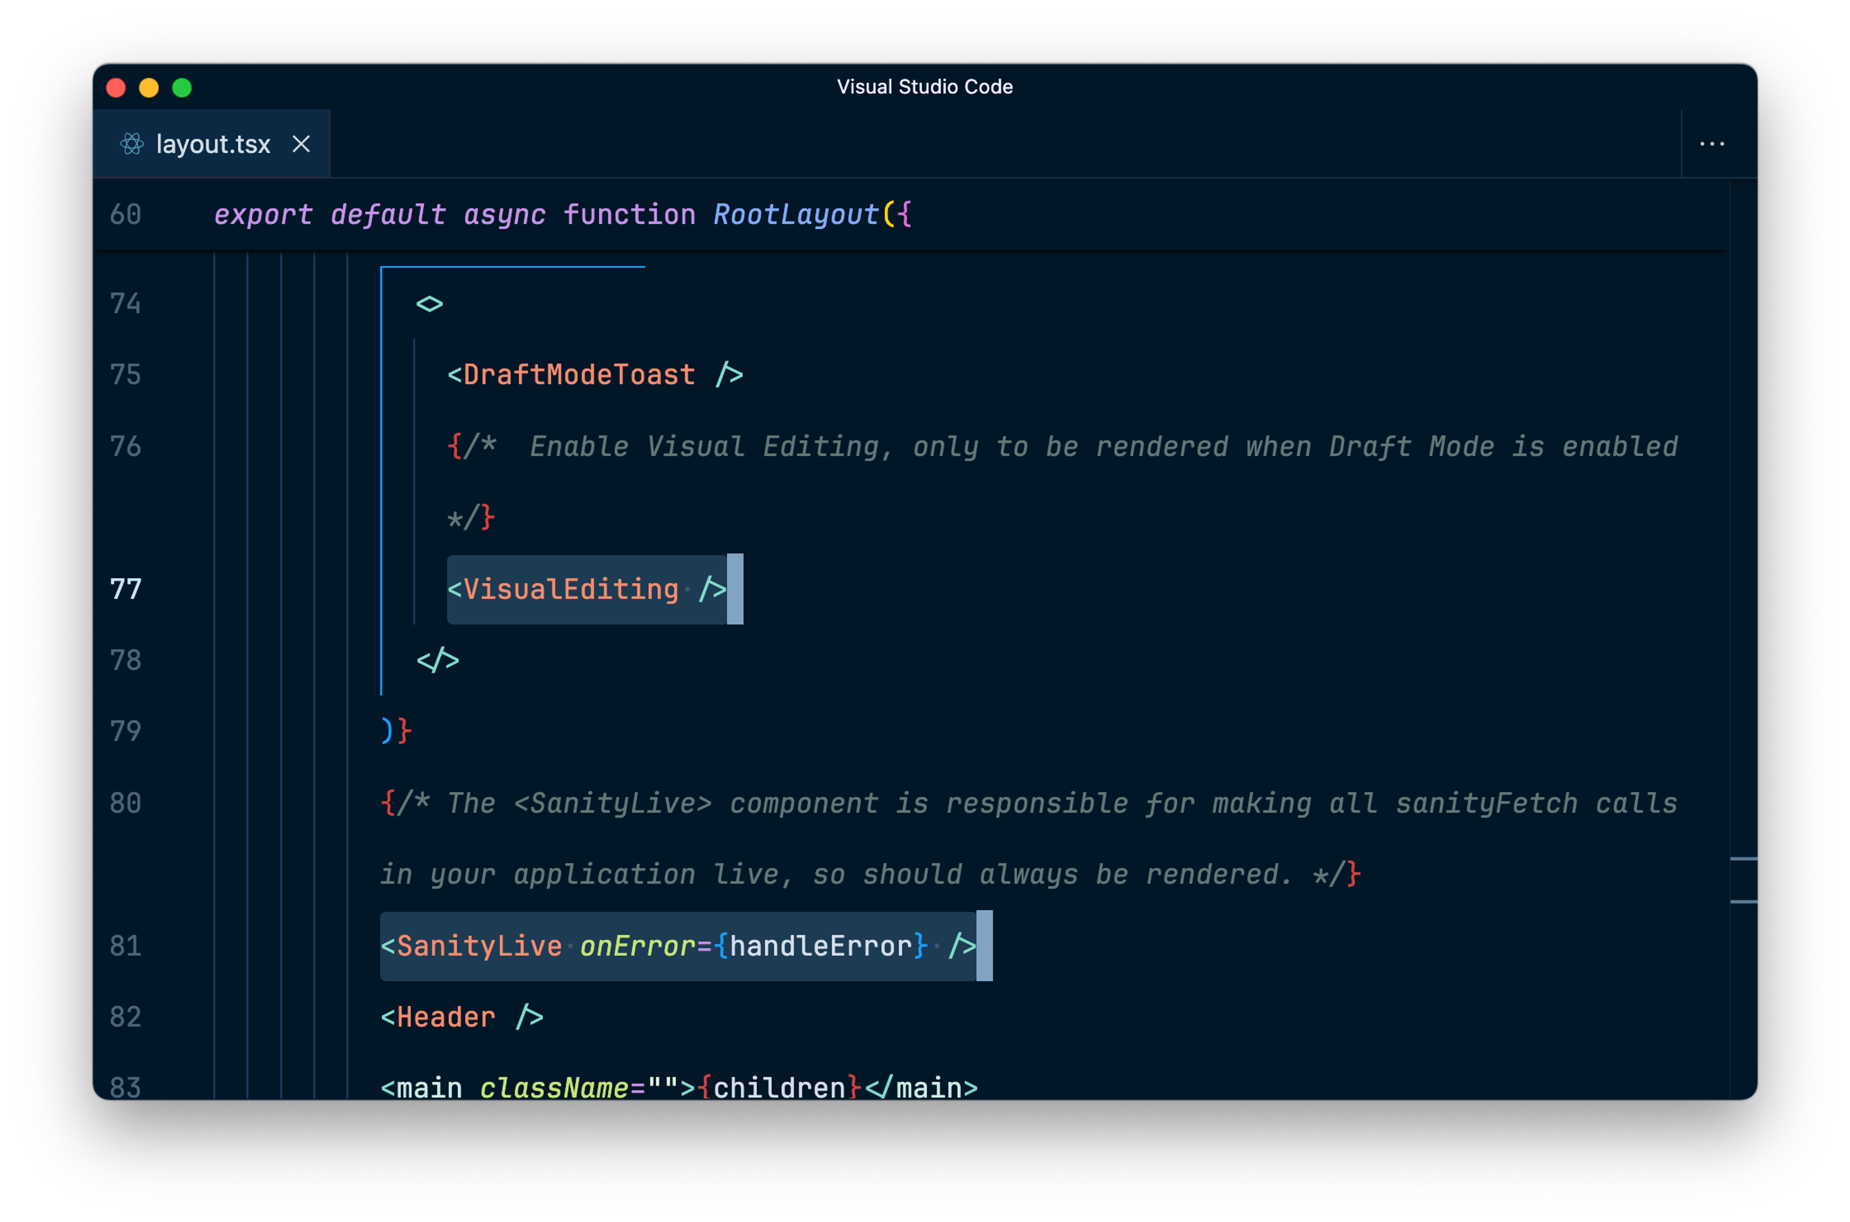Click the Header component tag
This screenshot has height=1222, width=1850.
446,1017
